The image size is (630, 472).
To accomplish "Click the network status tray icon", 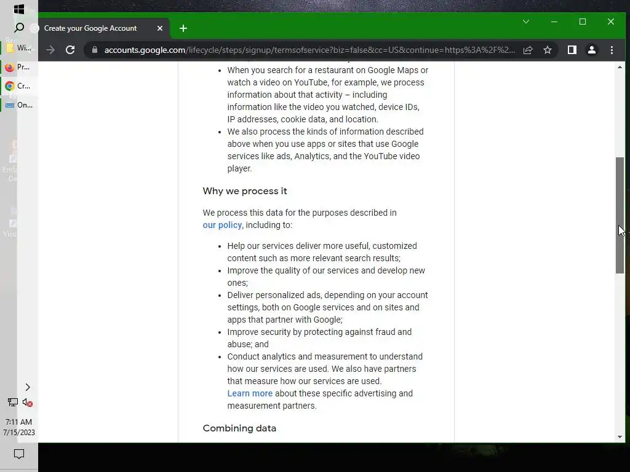I will point(12,402).
